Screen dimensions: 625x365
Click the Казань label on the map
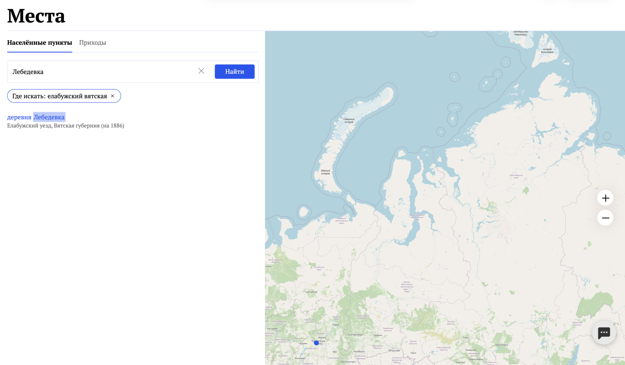pyautogui.click(x=303, y=343)
